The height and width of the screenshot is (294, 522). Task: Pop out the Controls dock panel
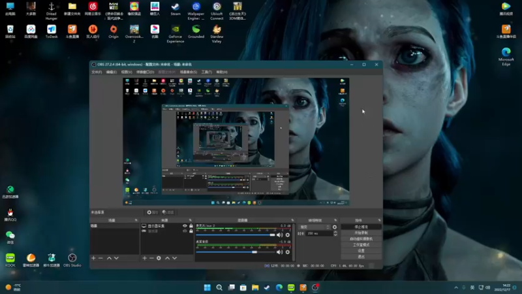[379, 220]
